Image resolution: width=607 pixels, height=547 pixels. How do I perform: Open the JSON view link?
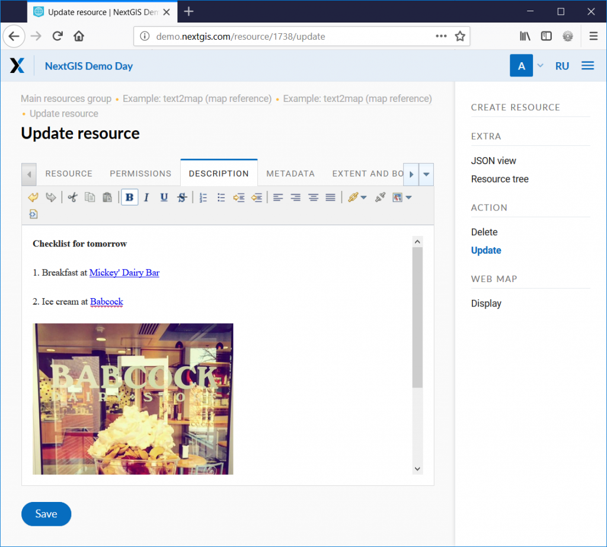click(x=493, y=161)
